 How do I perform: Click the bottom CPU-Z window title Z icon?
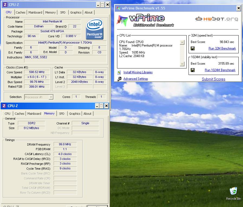(4, 106)
